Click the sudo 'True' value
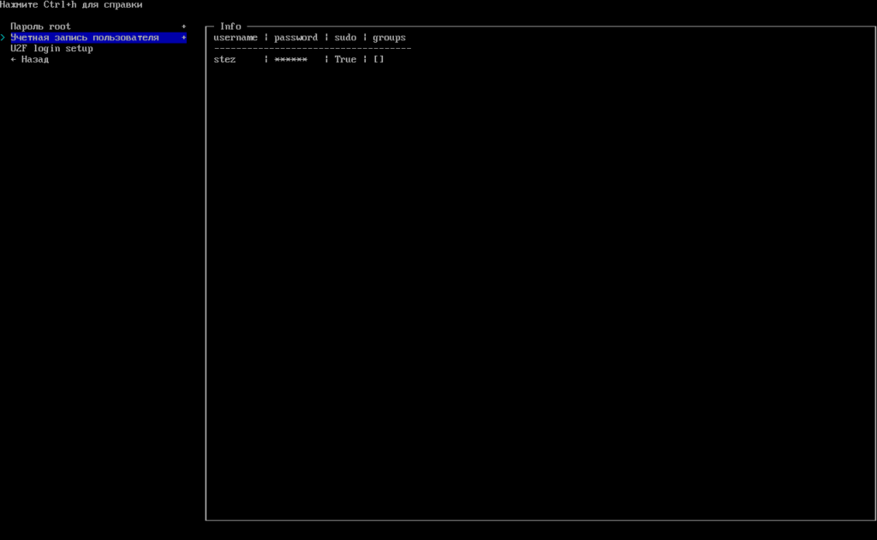Viewport: 877px width, 540px height. tap(345, 60)
